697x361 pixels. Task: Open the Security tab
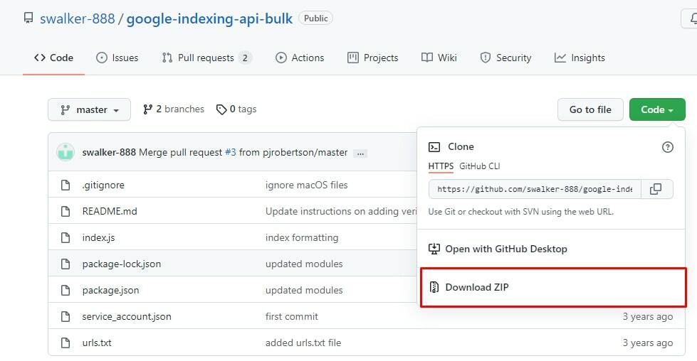click(506, 58)
